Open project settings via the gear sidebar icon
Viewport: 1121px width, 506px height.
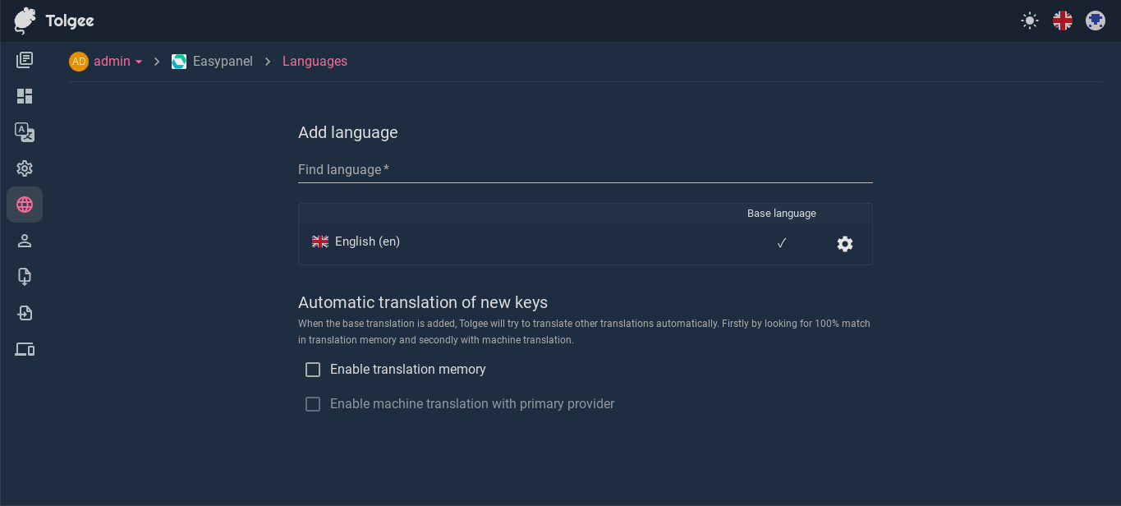pos(25,168)
